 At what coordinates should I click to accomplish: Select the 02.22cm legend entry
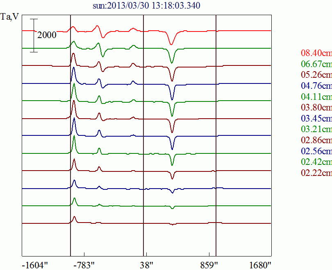tap(316, 173)
